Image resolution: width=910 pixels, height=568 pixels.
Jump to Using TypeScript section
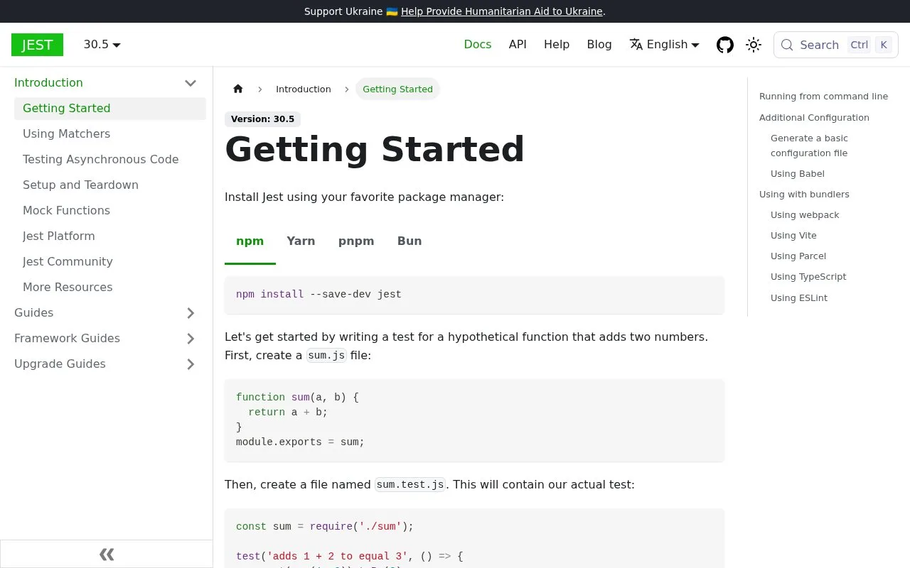coord(808,277)
